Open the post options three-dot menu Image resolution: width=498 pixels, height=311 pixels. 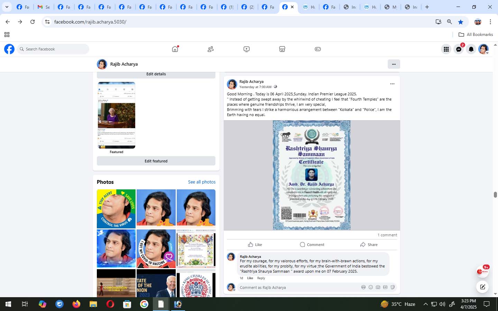392,84
